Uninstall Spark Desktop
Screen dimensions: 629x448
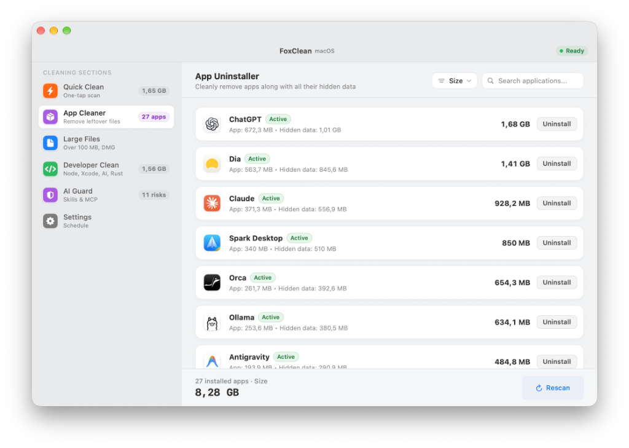[557, 243]
